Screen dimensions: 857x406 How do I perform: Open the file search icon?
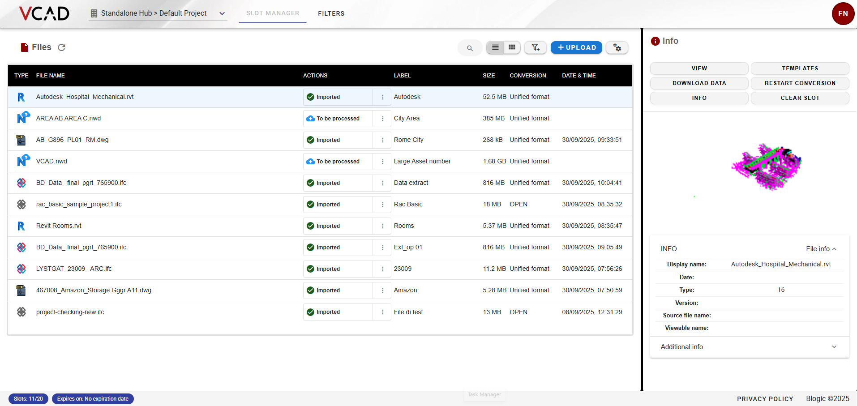[x=470, y=48]
